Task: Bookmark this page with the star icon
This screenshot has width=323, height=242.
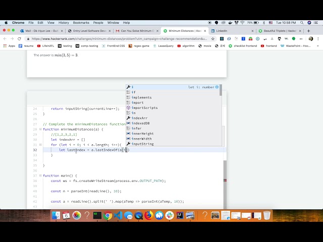Action: (213, 39)
